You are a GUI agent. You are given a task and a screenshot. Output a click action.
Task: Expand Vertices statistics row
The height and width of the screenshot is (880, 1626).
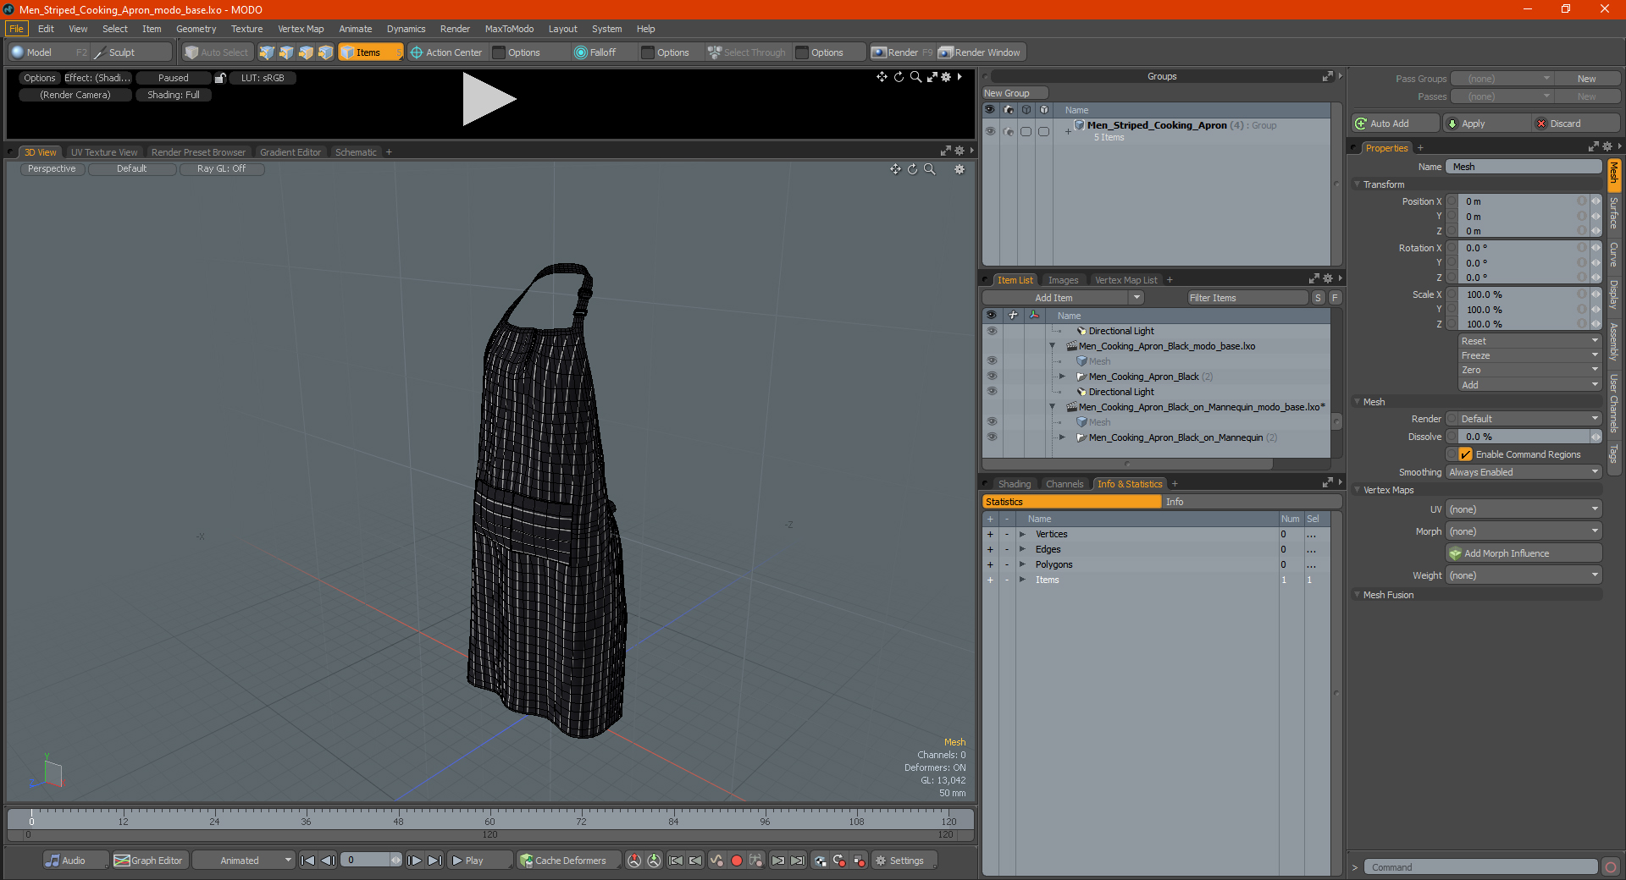tap(1022, 534)
